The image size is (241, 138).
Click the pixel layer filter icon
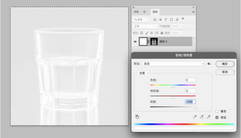[155, 20]
